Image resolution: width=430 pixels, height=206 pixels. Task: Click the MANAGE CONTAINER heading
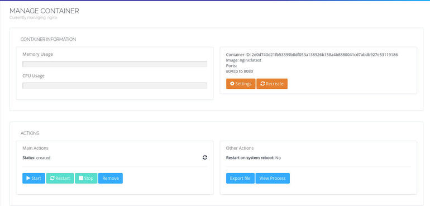(44, 11)
